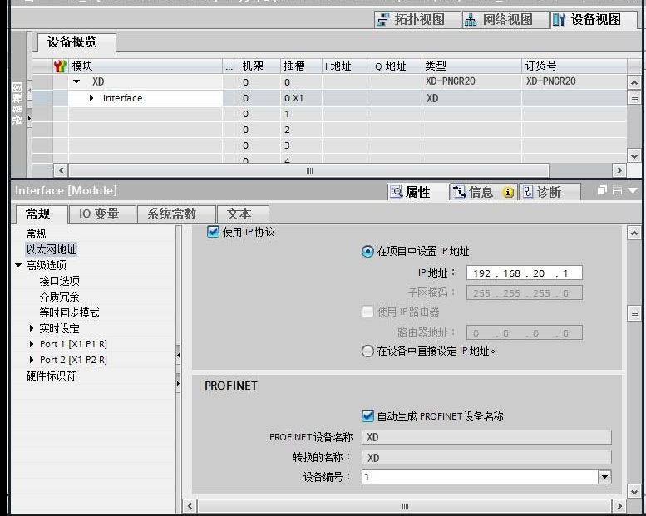
Task: Select the 系统常数 system constants tab
Action: [x=176, y=214]
